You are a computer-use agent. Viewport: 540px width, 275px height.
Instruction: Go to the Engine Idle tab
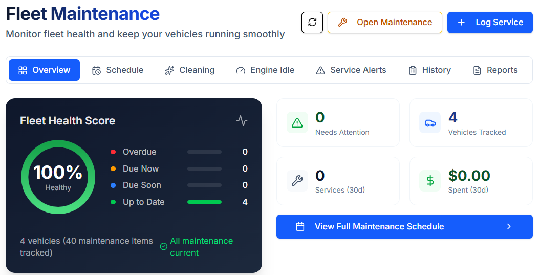[x=265, y=70]
